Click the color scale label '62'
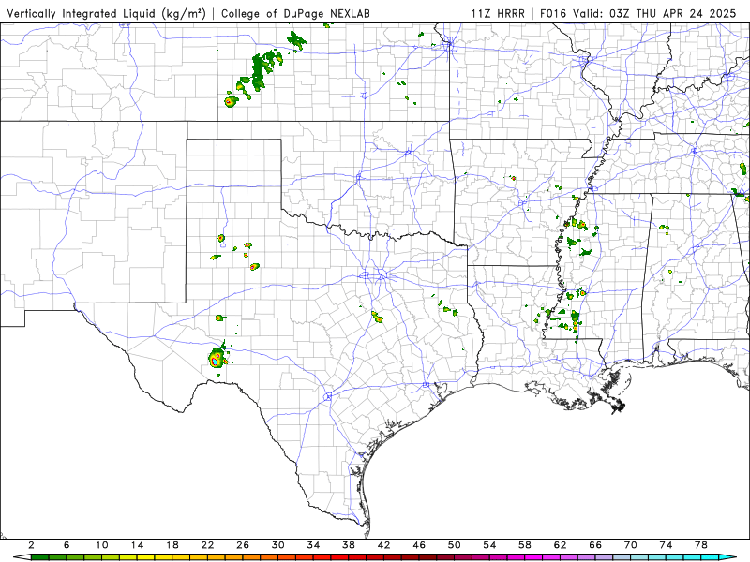This screenshot has width=750, height=562. point(560,545)
